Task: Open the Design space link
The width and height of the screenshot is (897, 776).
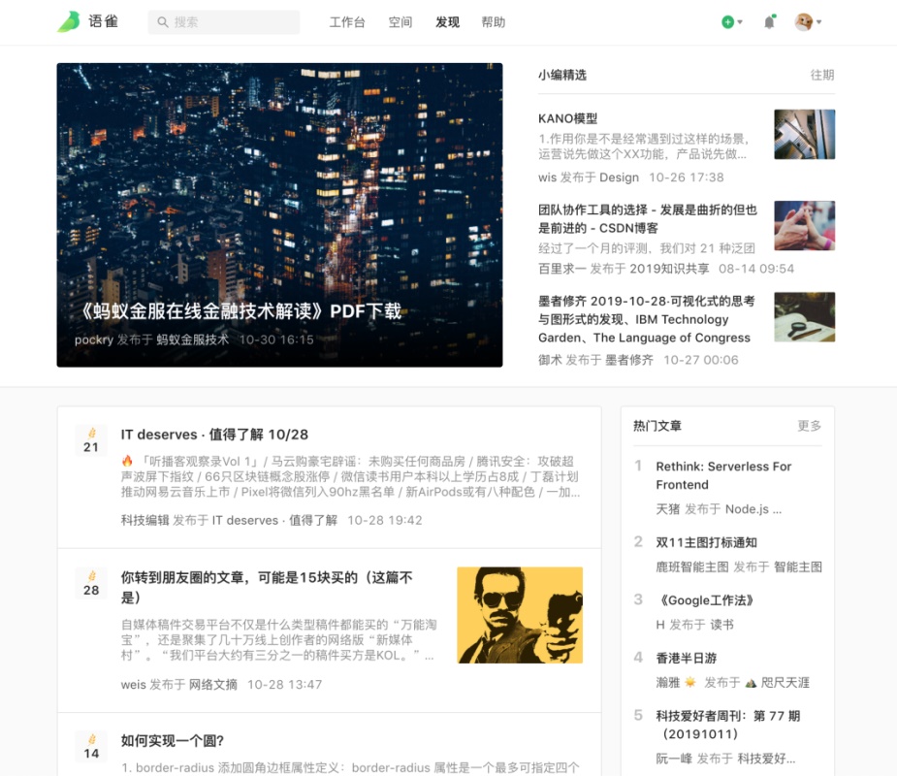Action: click(x=619, y=178)
